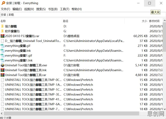Click file icon of the TMP-0C prefetch entry
Viewport: 166px width, 119px height.
(3, 80)
